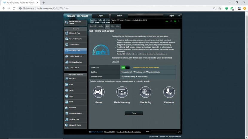Open Administration settings

(75, 114)
